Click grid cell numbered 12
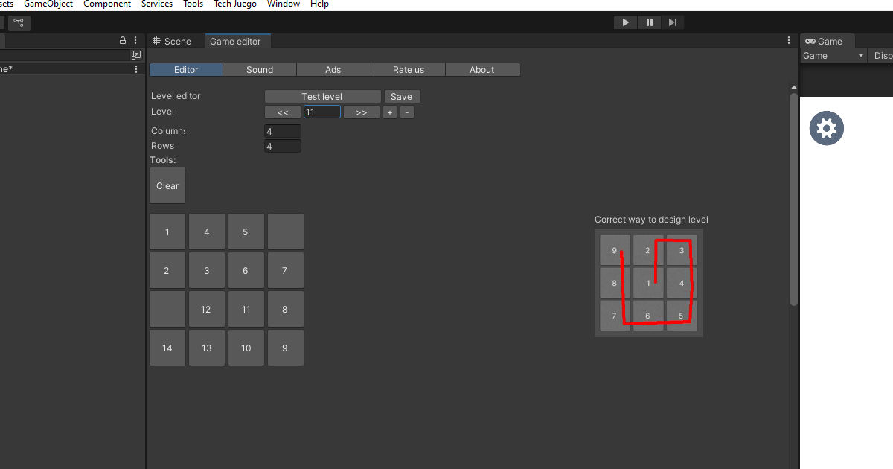The image size is (893, 469). click(207, 309)
